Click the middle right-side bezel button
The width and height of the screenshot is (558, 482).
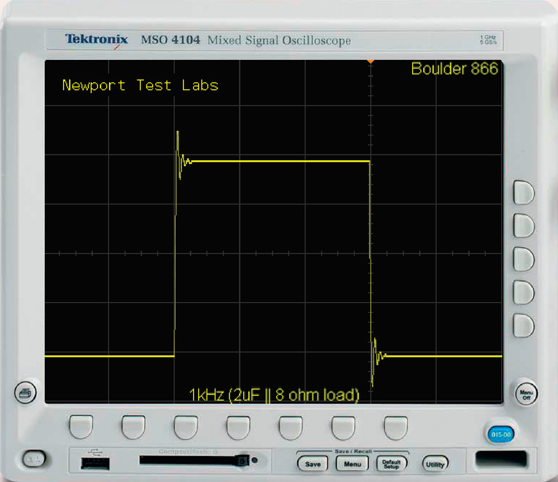[x=524, y=259]
